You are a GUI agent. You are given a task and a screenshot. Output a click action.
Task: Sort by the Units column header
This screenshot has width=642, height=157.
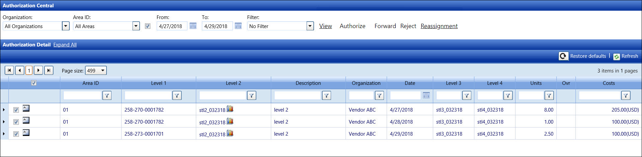(536, 83)
